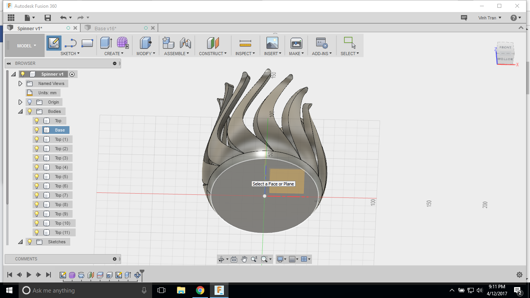Expand the Origin folder
This screenshot has height=298, width=530.
click(x=21, y=102)
